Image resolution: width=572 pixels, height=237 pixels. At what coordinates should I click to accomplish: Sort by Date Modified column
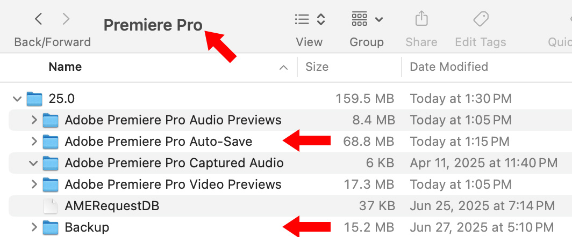449,67
